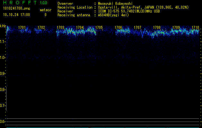
Task: Click the ICOM IC-575 53.7492 MHz USB text
Action: (129, 11)
